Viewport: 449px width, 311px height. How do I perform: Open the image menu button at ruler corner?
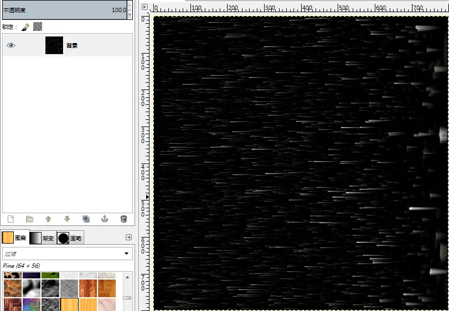pyautogui.click(x=145, y=7)
